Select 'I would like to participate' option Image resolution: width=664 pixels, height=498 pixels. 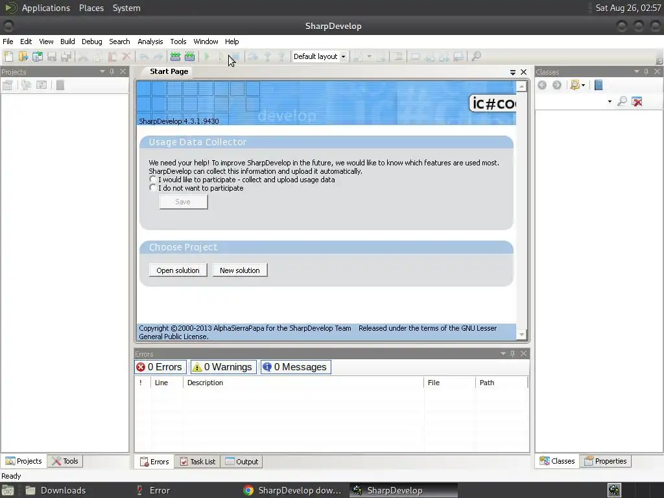pos(153,180)
